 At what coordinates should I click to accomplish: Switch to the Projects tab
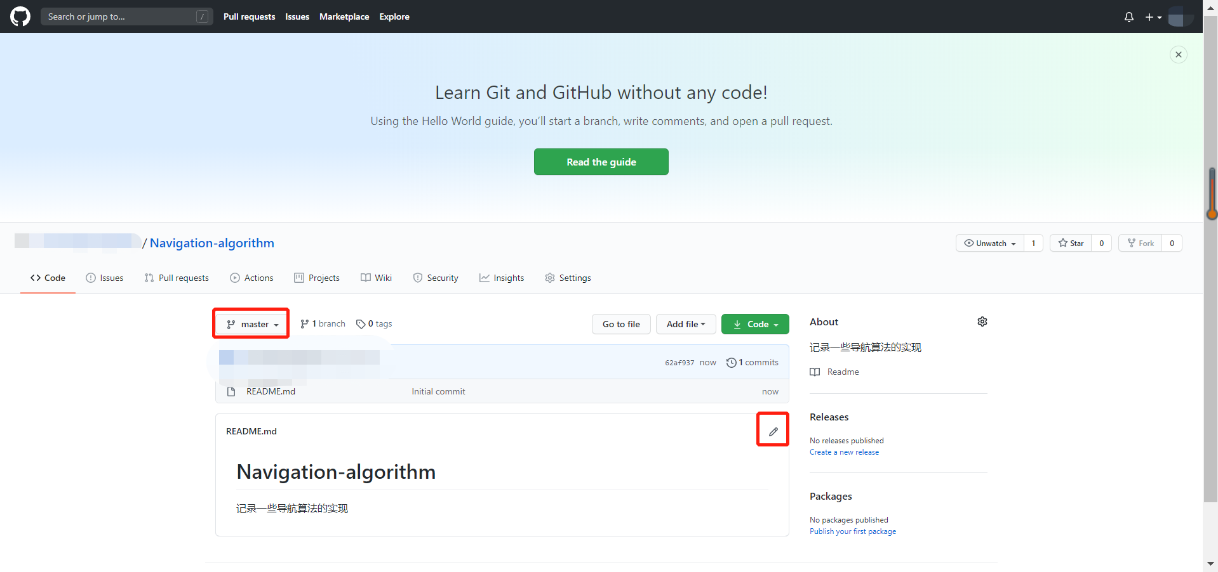click(317, 278)
